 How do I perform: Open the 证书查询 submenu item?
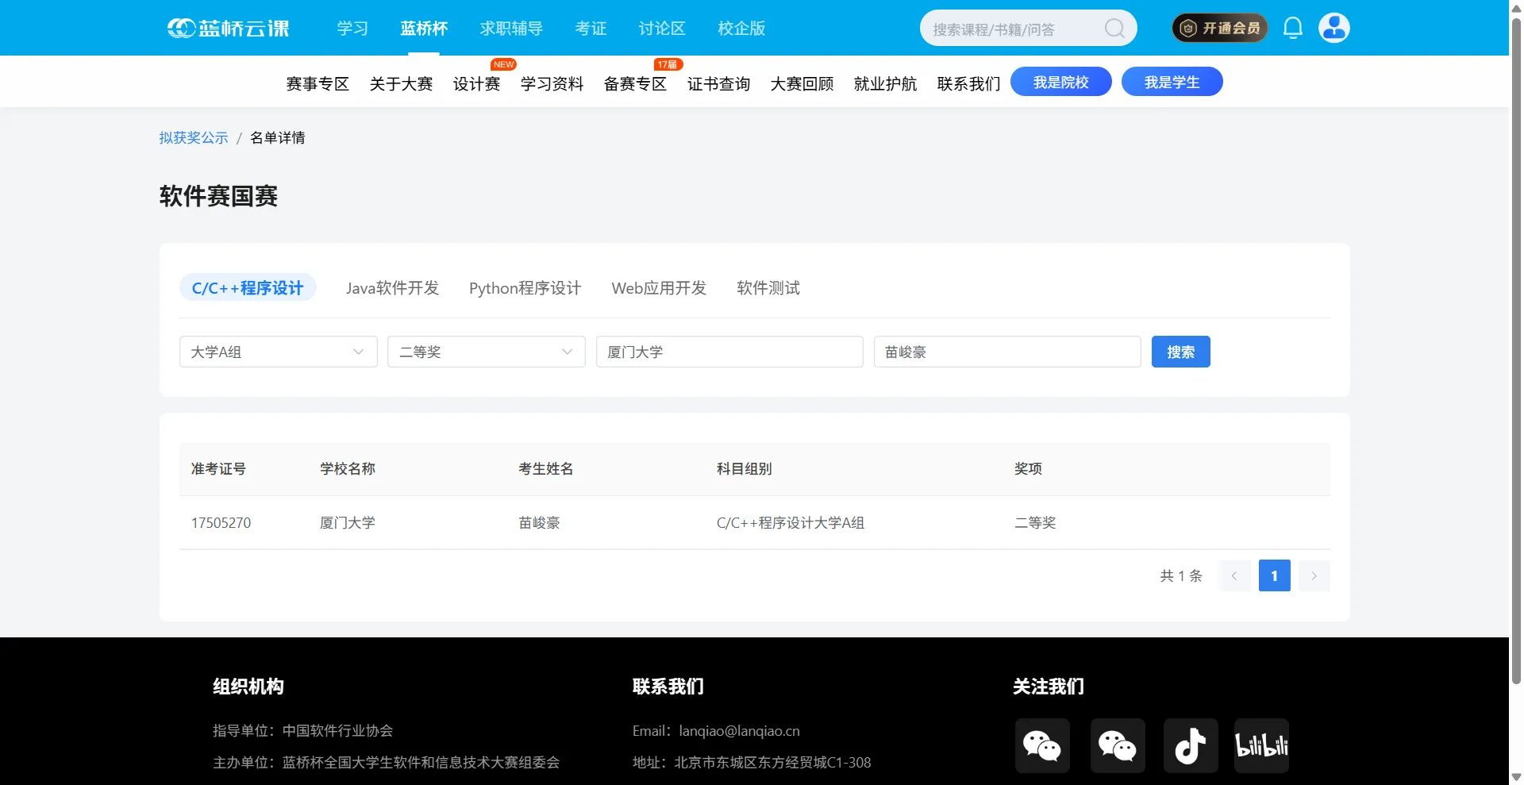click(718, 83)
